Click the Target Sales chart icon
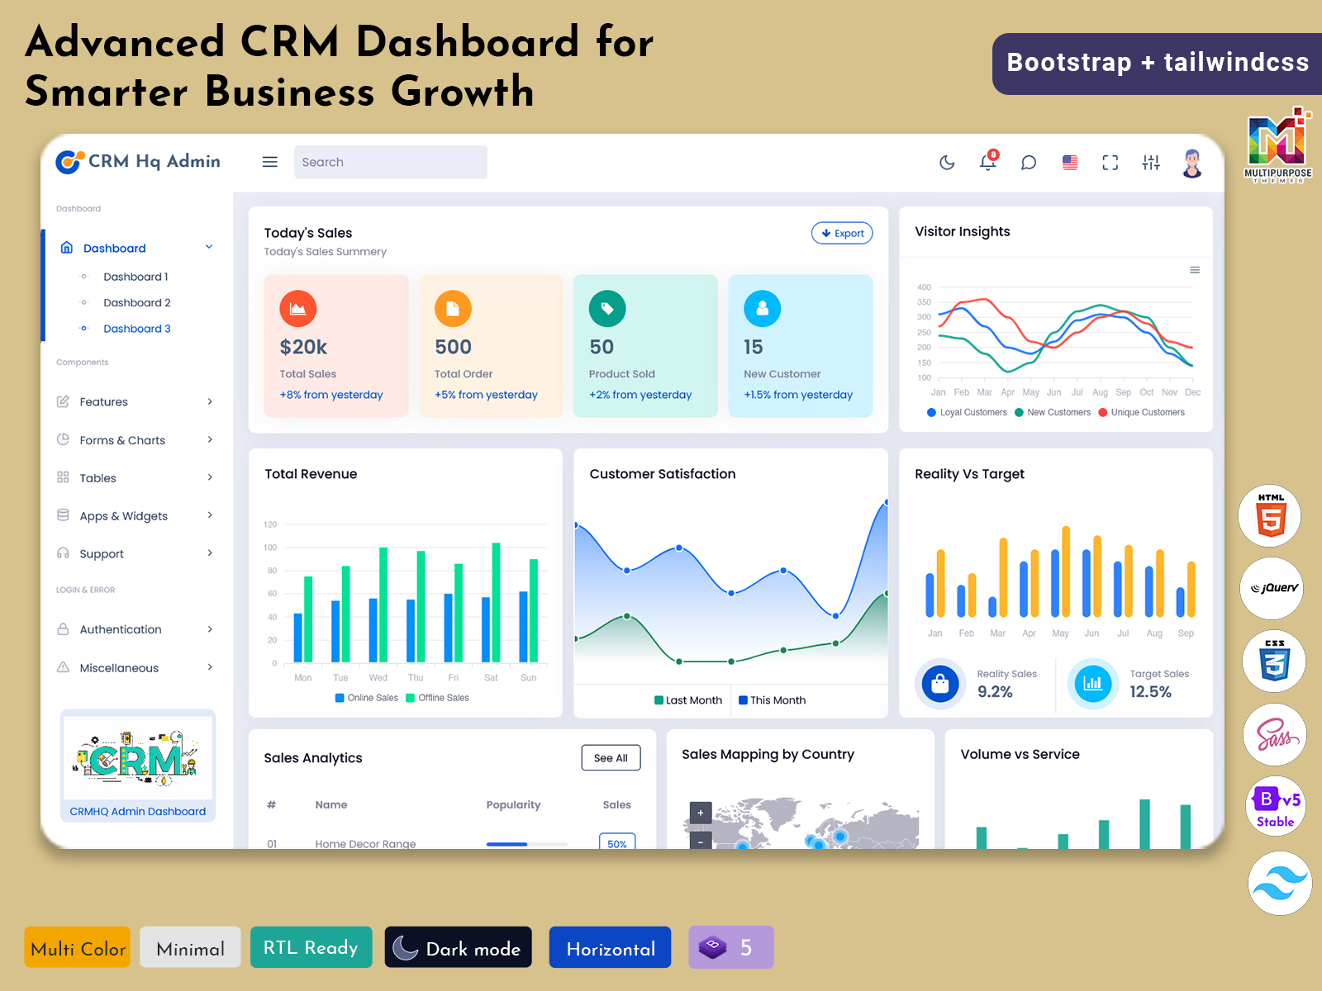Image resolution: width=1322 pixels, height=991 pixels. click(1092, 684)
